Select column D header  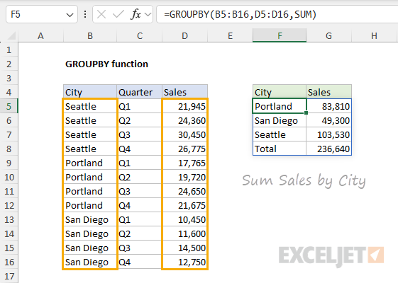coord(184,35)
